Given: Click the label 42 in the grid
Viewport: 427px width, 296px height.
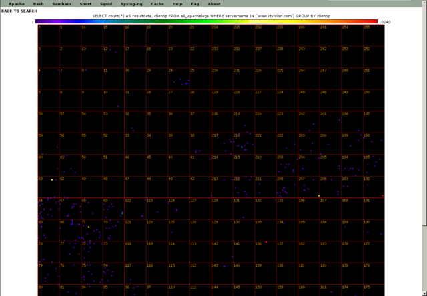Looking at the screenshot, I should point(192,179).
